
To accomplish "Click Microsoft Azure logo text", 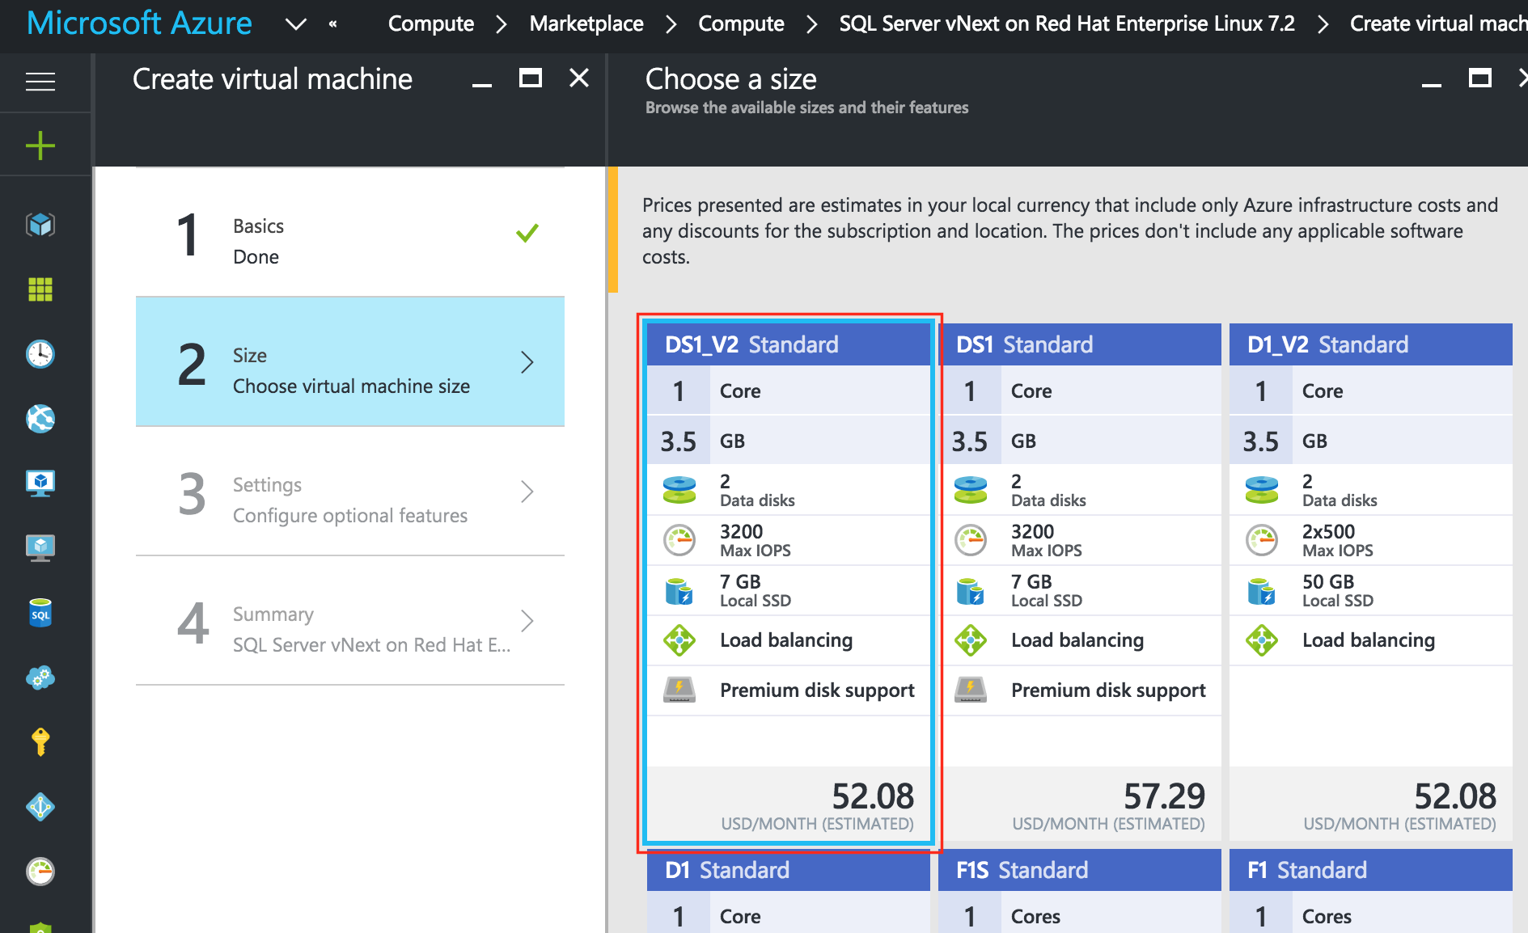I will click(139, 23).
